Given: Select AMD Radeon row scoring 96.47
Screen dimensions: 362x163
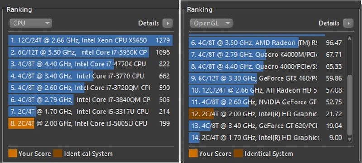Looking at the screenshot, I should pos(267,43).
